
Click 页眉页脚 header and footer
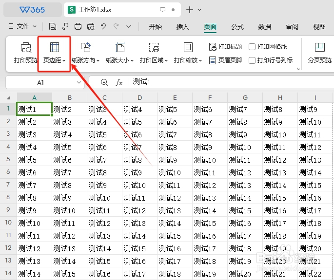[x=225, y=60]
